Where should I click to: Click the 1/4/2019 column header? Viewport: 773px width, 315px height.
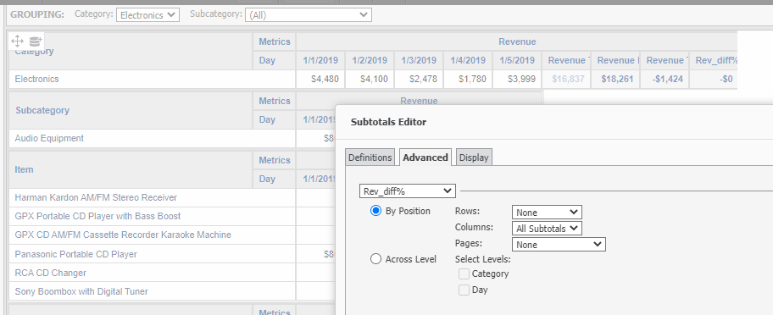pos(468,60)
